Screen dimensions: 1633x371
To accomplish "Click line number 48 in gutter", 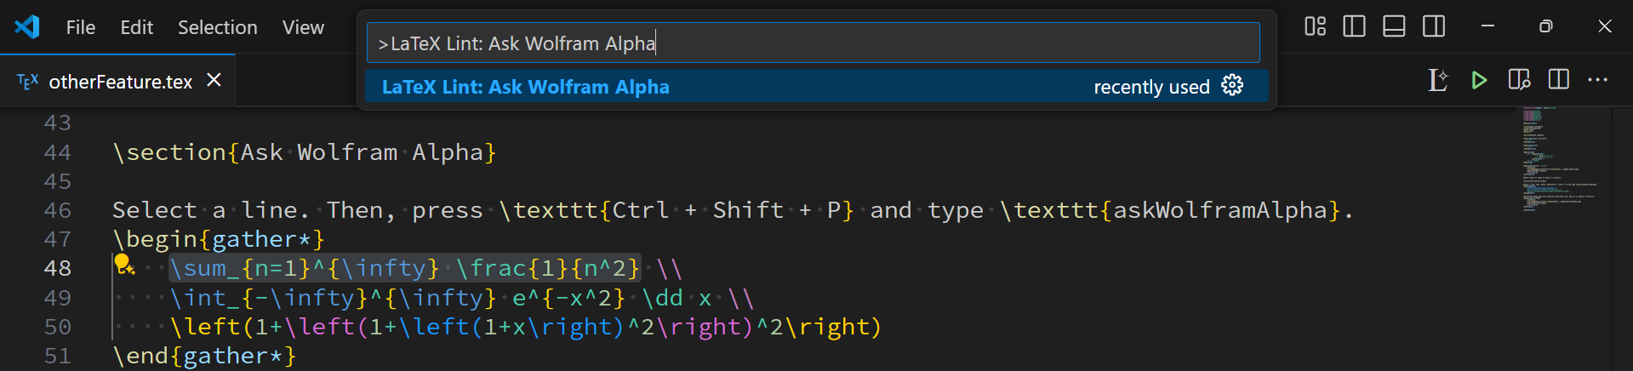I will point(57,268).
